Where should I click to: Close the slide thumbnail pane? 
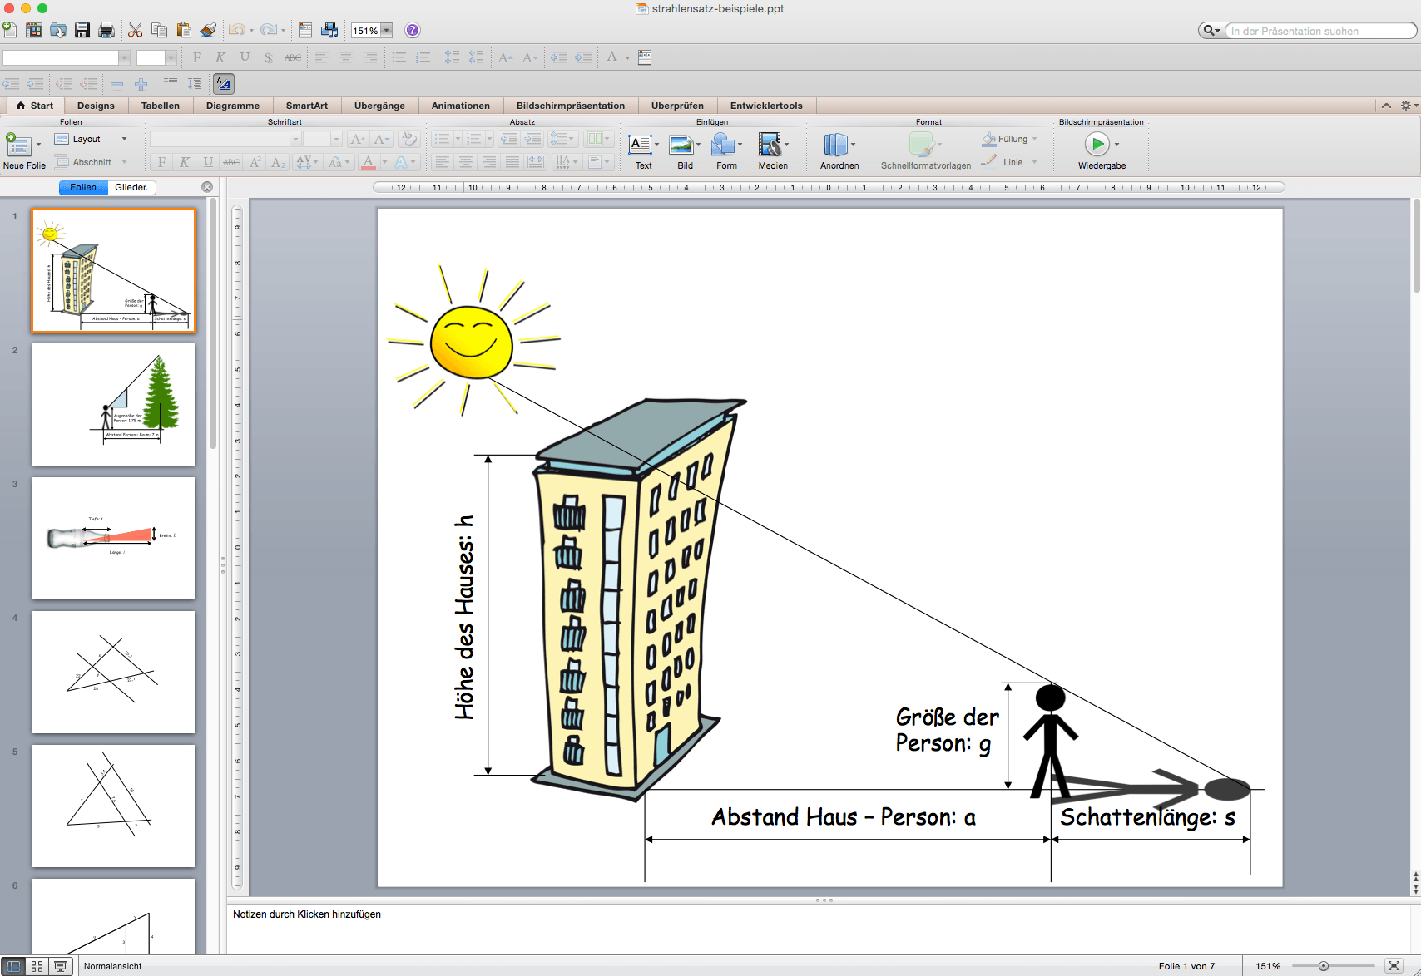tap(207, 187)
